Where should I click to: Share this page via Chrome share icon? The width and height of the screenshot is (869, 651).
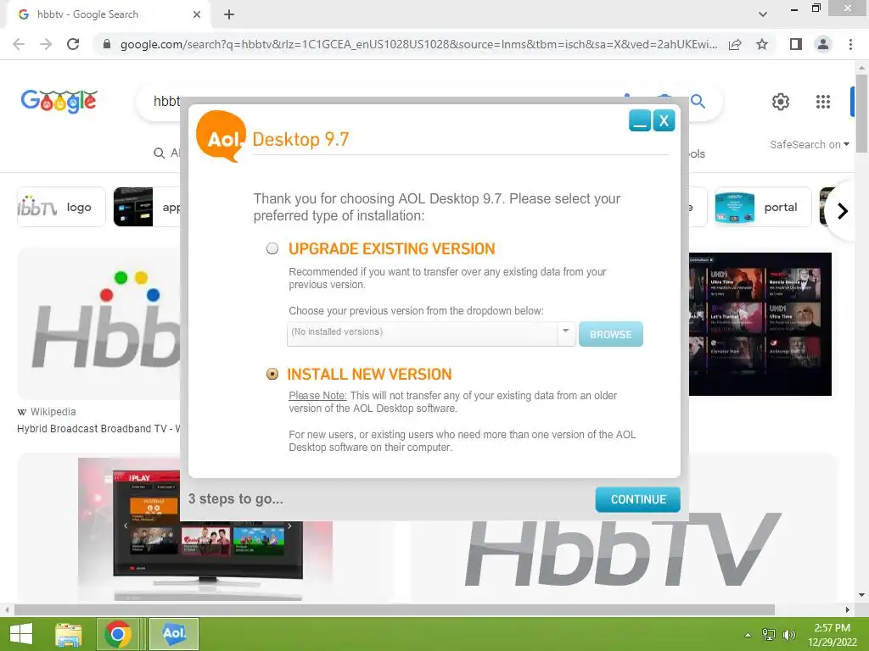[x=735, y=44]
